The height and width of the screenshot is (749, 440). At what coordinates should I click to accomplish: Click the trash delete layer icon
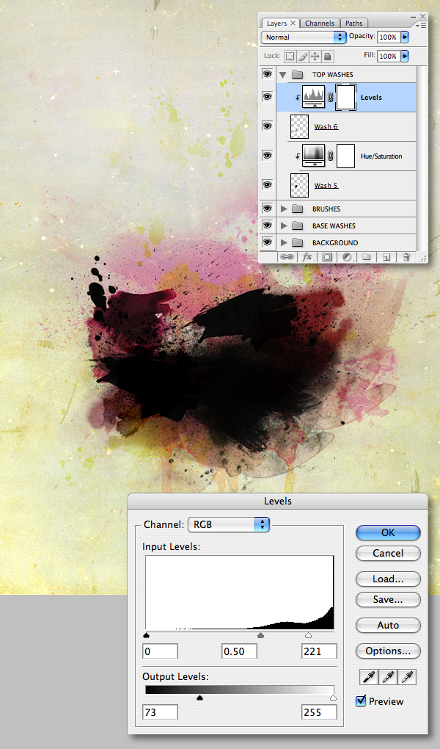(406, 257)
